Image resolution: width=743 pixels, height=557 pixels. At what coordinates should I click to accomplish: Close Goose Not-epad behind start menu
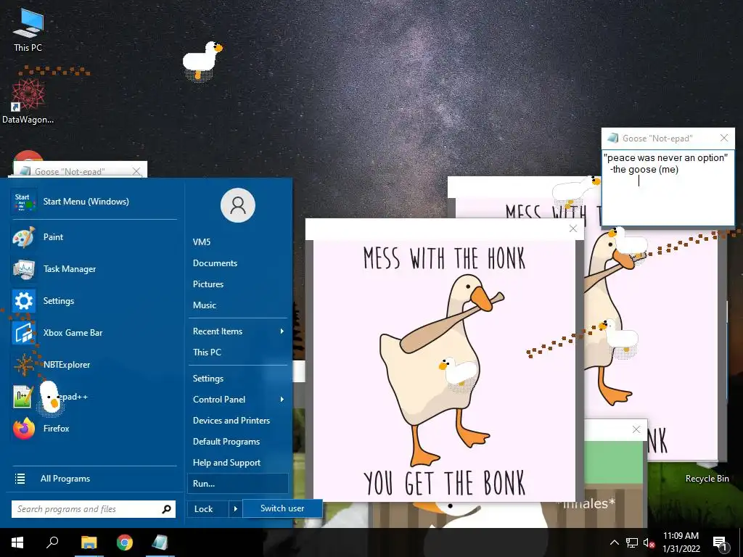pos(136,171)
